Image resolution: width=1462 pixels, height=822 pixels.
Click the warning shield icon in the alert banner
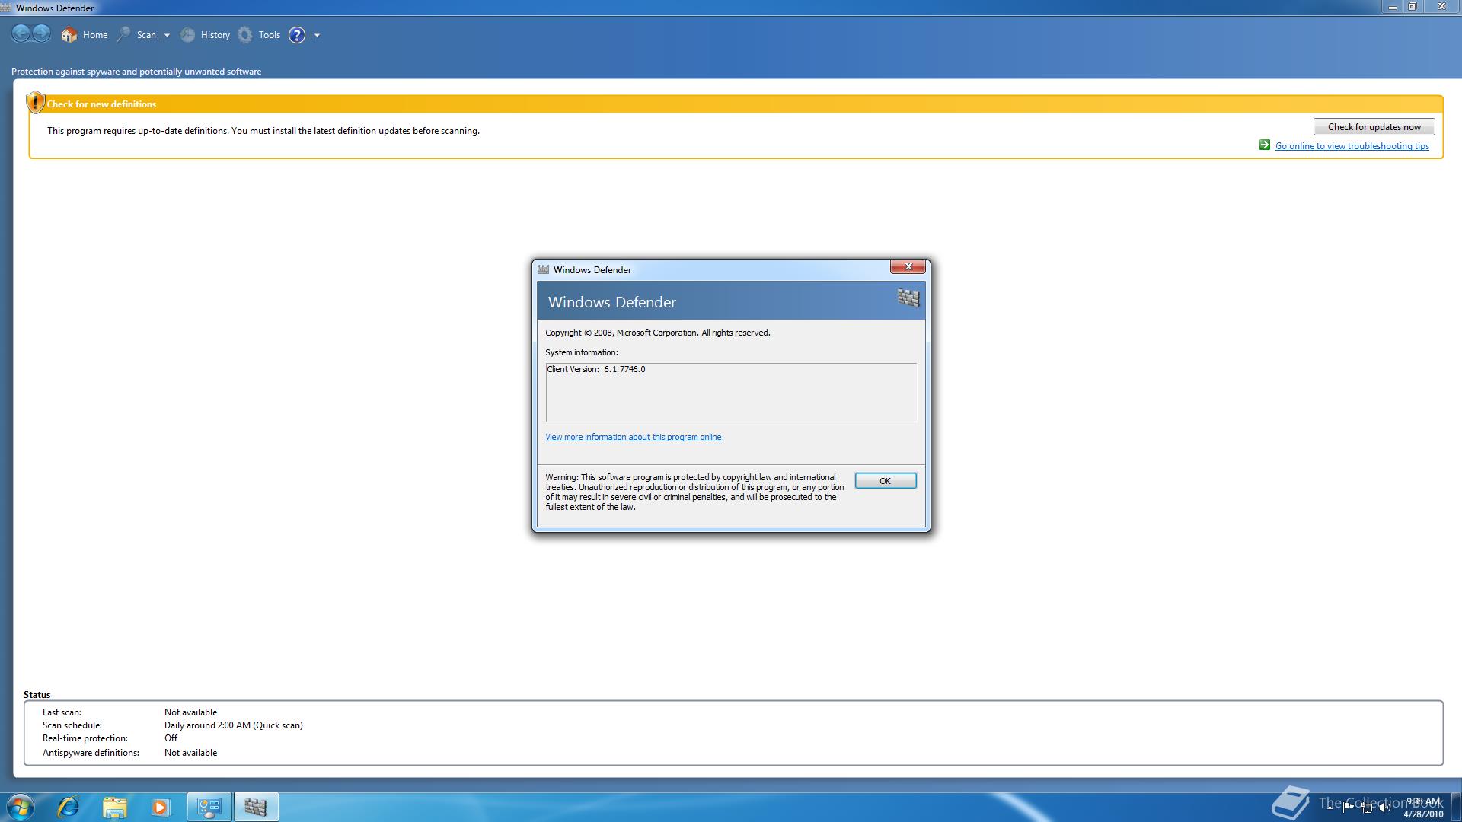coord(35,102)
